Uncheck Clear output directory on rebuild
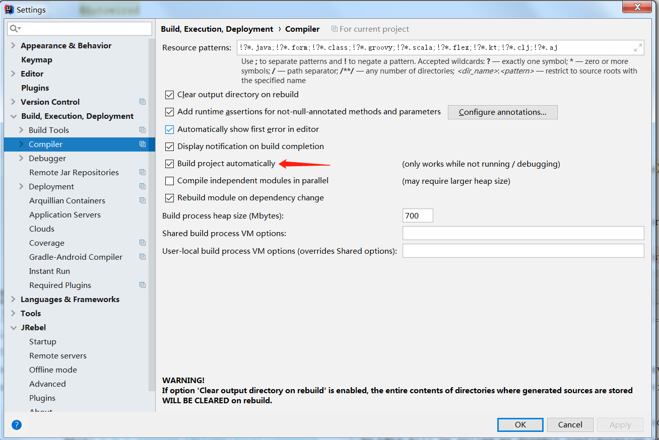The height and width of the screenshot is (440, 659). point(170,95)
